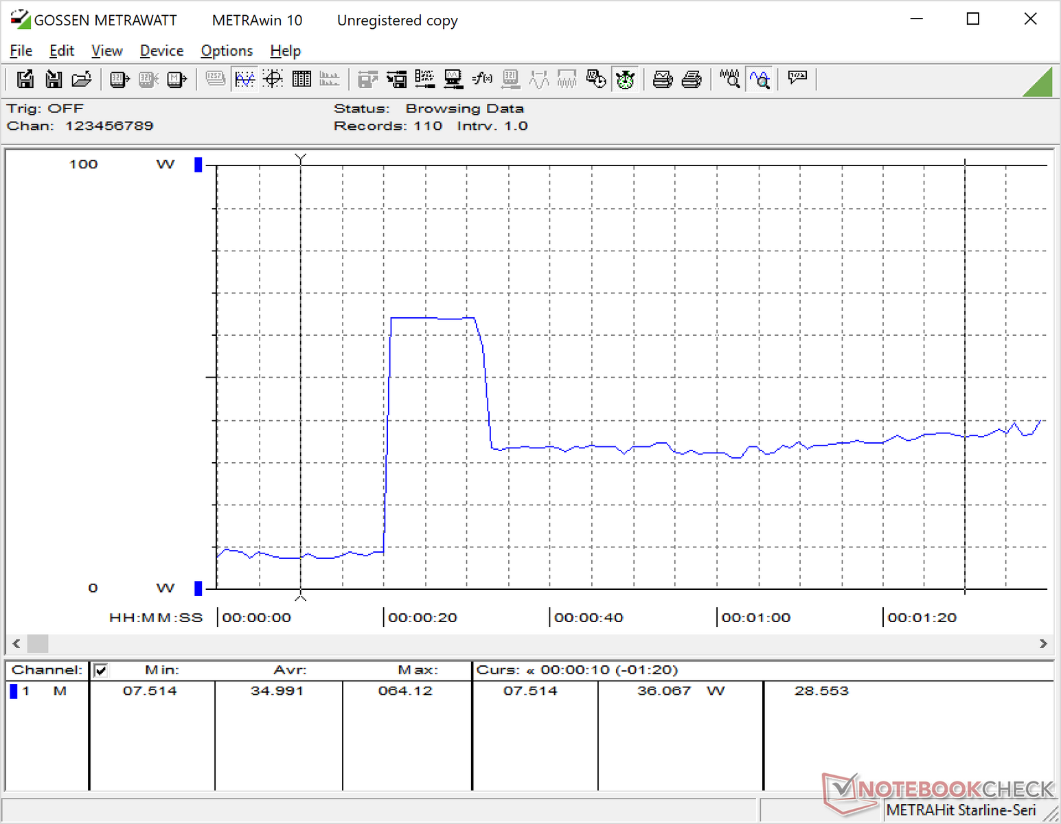Click the grayed digital display toolbar icon
This screenshot has height=824, width=1061.
coord(216,80)
